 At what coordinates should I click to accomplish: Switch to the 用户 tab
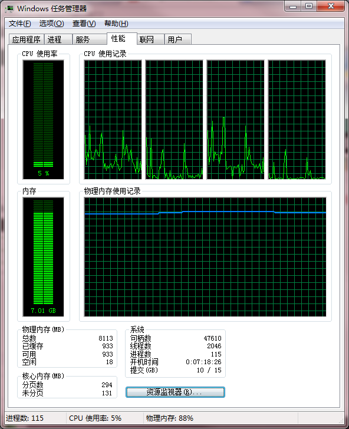178,39
